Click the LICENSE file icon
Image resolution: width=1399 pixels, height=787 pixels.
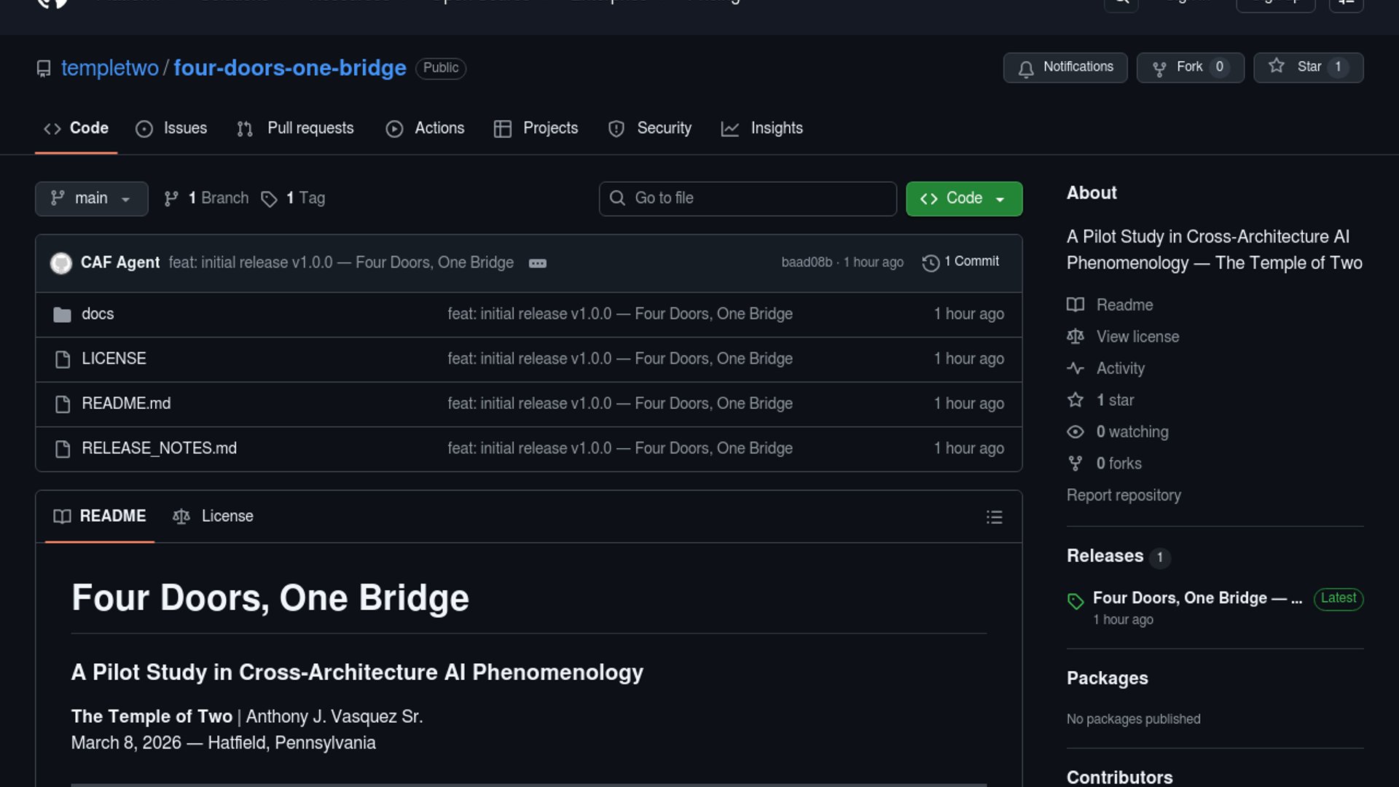coord(63,359)
